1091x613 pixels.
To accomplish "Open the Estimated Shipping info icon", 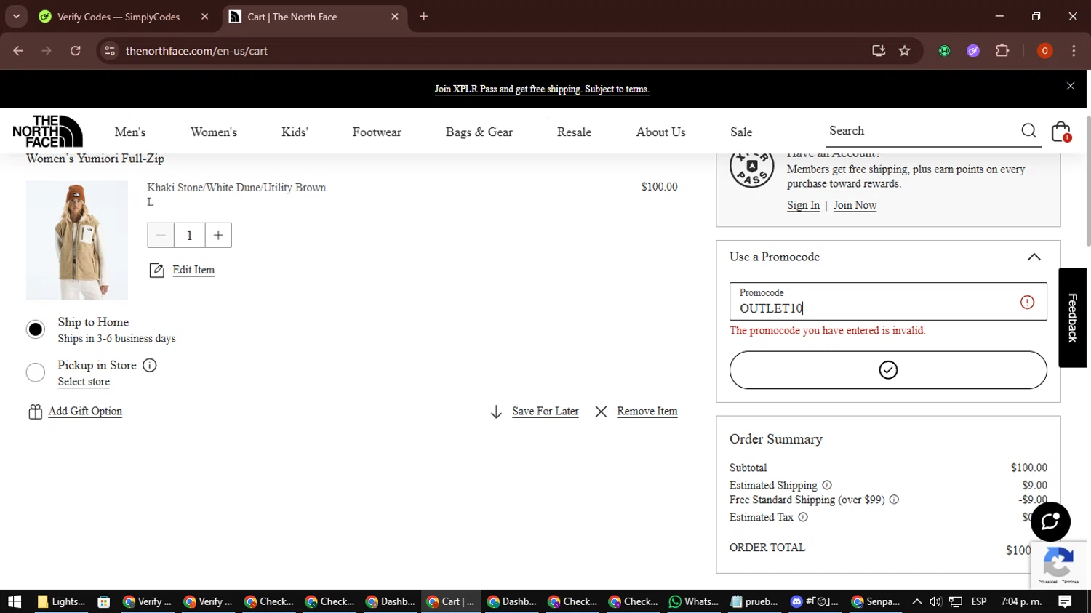I will [x=827, y=485].
